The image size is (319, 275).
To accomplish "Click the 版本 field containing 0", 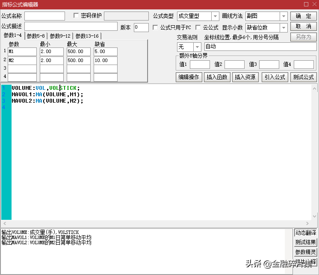I will tap(141, 27).
